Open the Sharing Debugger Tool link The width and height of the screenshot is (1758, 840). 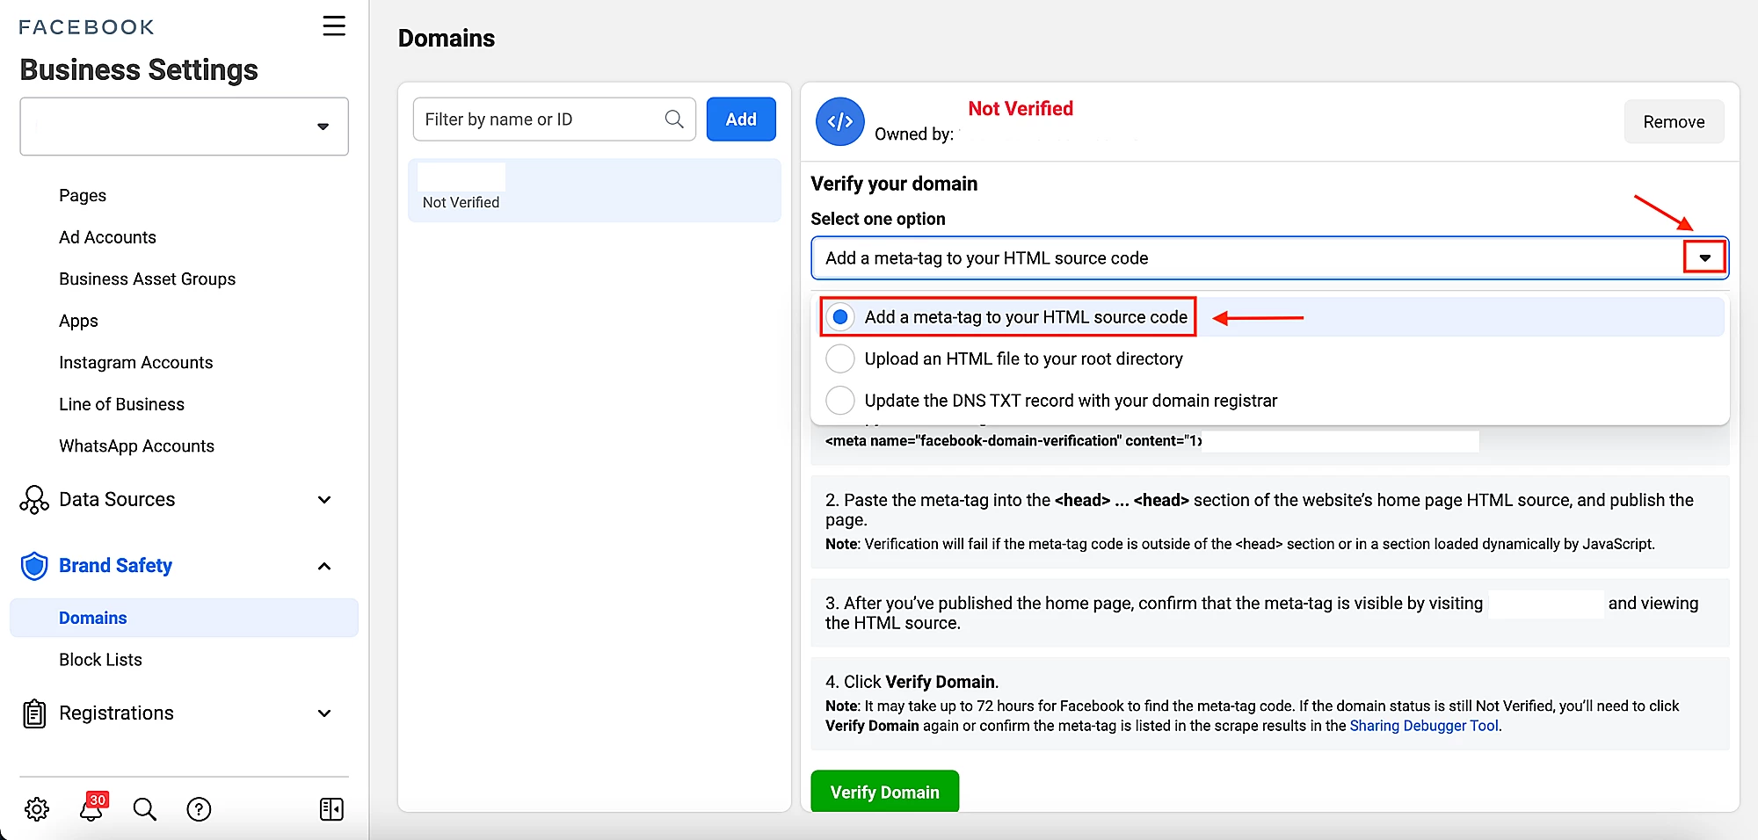(1424, 726)
